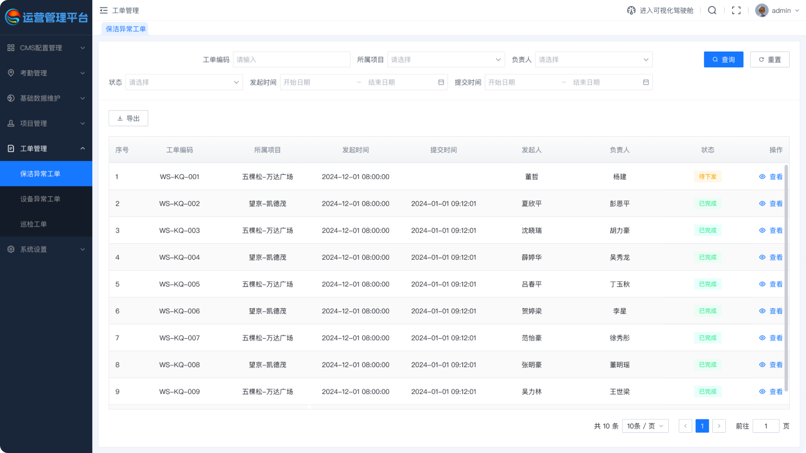This screenshot has width=806, height=453.
Task: Go to next page arrow
Action: point(719,426)
